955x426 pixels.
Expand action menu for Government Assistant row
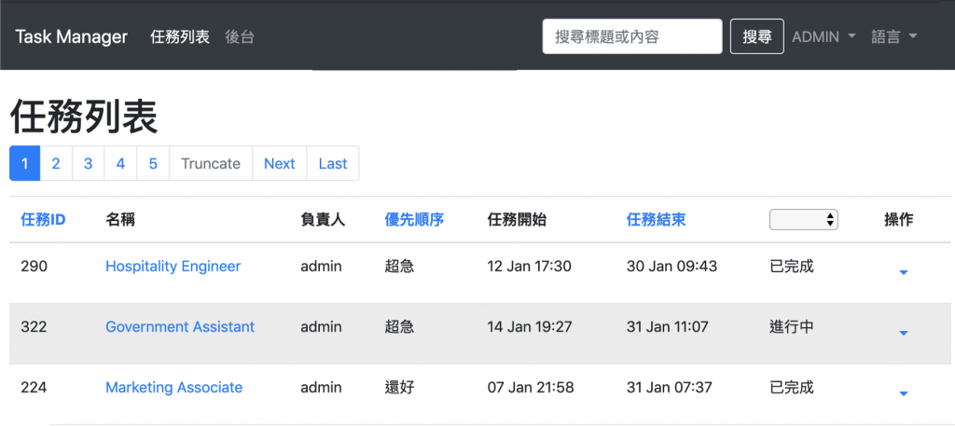[x=903, y=333]
